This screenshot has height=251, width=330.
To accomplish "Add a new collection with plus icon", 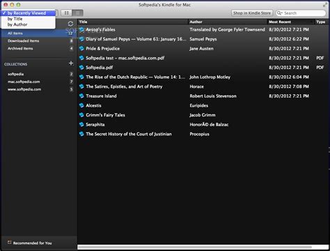I will point(71,63).
